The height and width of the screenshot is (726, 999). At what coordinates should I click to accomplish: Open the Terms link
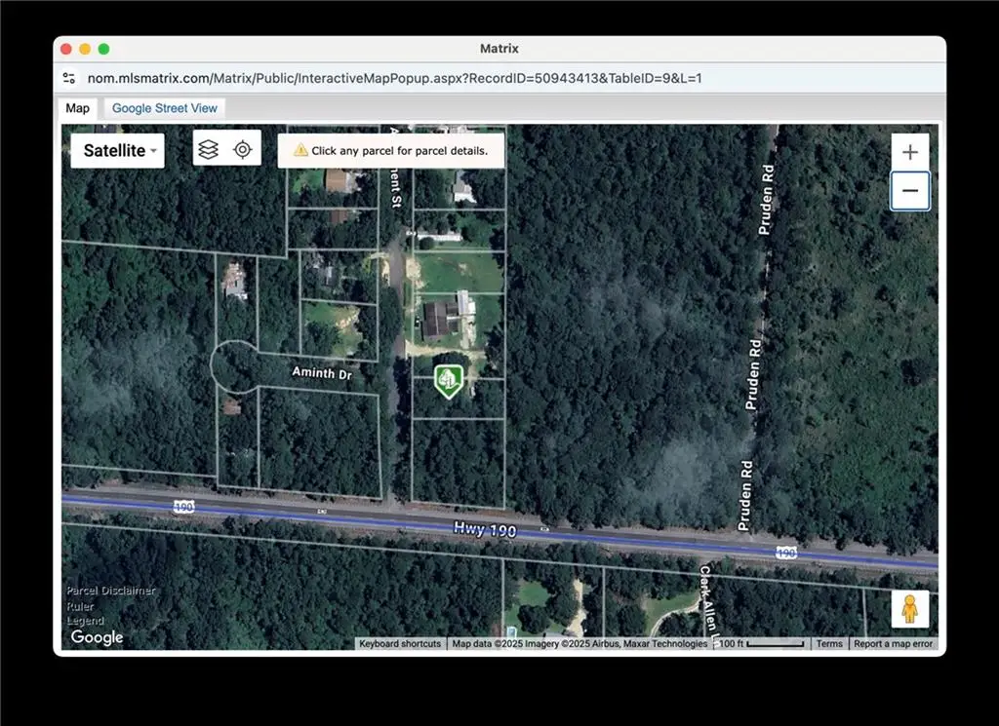click(828, 643)
